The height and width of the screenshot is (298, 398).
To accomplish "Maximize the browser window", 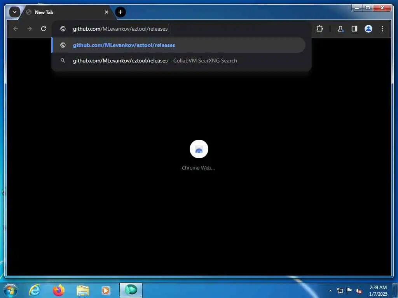I will pos(368,8).
